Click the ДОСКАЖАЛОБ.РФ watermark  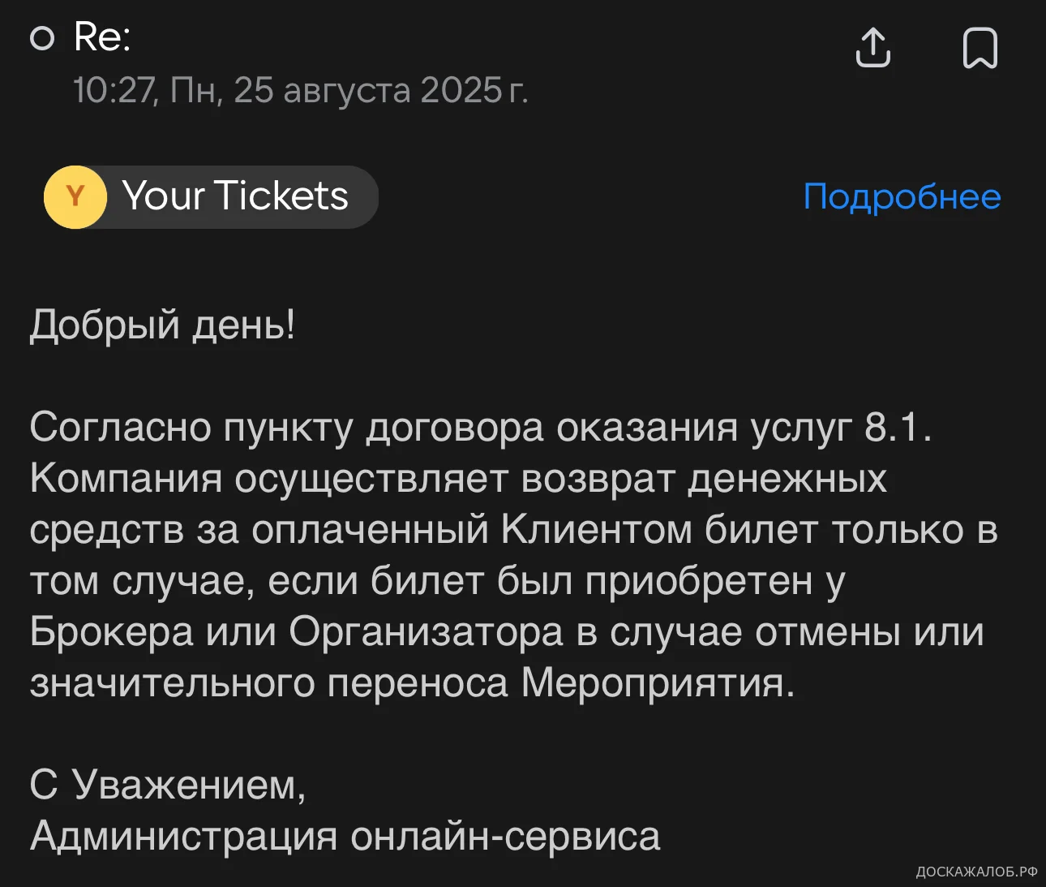[976, 872]
